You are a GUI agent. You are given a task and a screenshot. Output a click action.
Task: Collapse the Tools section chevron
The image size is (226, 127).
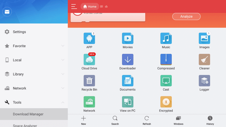pyautogui.click(x=63, y=102)
